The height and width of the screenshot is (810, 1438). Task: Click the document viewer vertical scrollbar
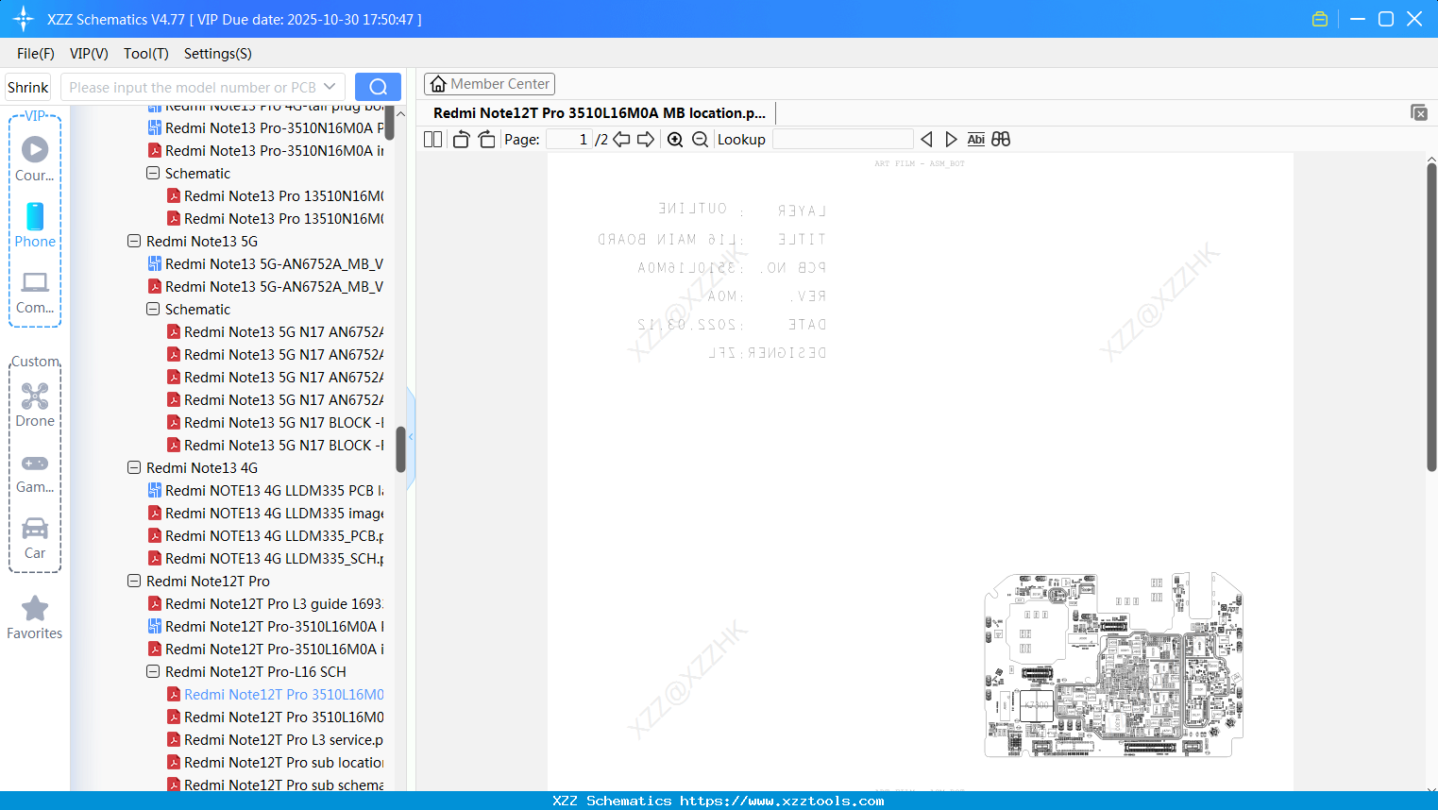click(1431, 316)
